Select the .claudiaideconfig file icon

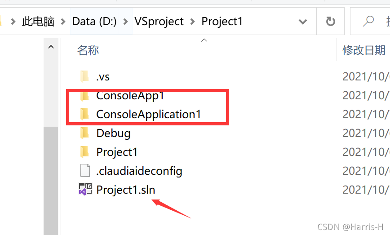pyautogui.click(x=85, y=171)
